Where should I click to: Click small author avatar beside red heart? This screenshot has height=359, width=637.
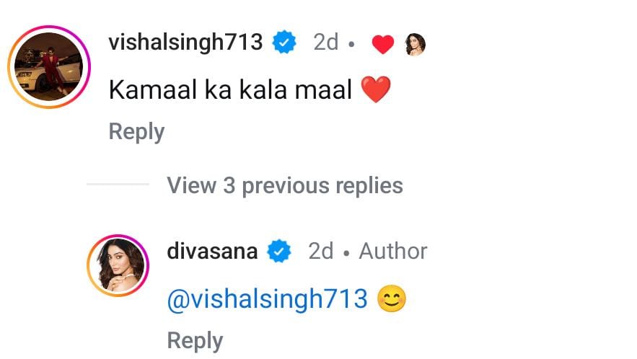coord(416,44)
